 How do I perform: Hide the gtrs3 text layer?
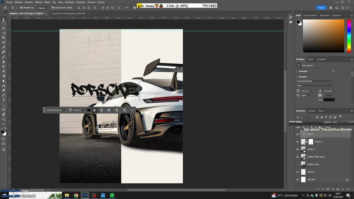click(298, 134)
